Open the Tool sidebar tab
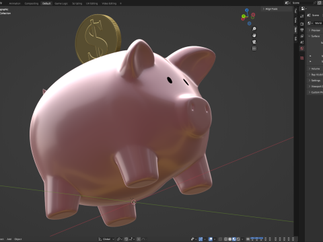The image size is (323, 242). click(295, 11)
